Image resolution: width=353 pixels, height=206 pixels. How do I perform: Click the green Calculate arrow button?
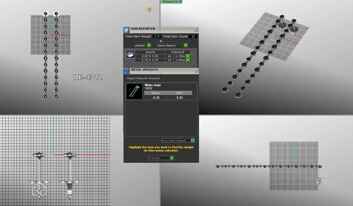click(x=172, y=158)
